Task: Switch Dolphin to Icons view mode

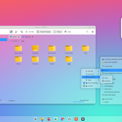Action: 11,32
